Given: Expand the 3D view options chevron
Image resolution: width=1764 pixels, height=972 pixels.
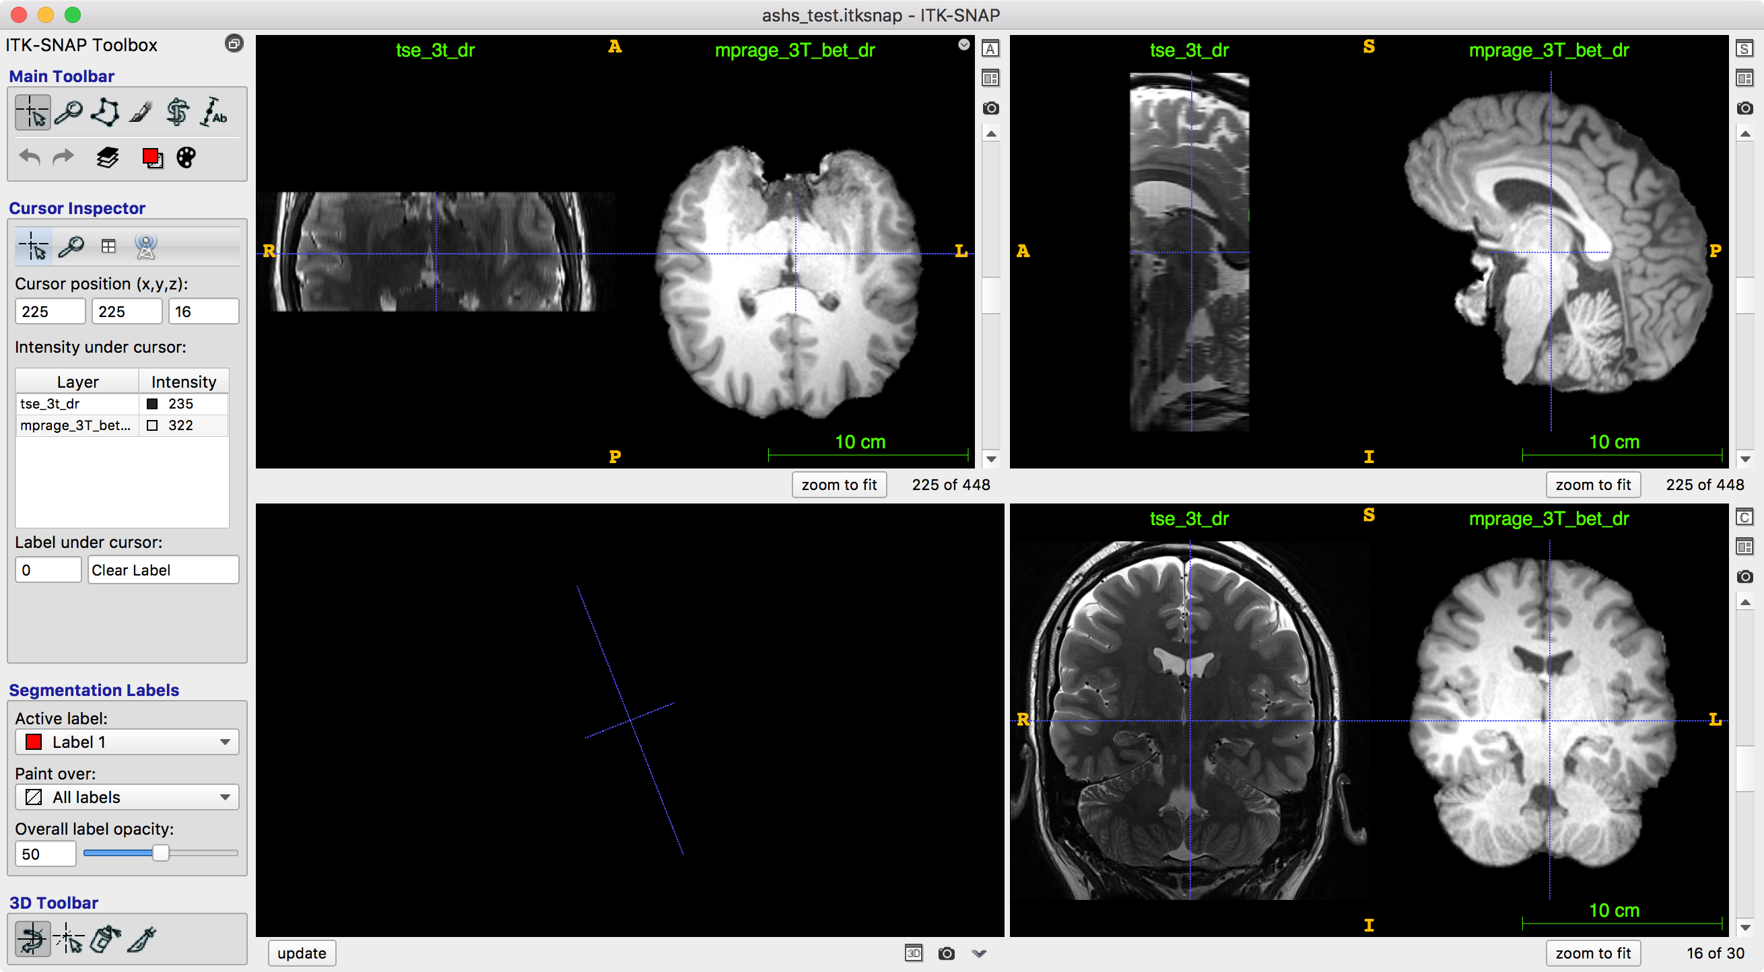Looking at the screenshot, I should point(979,953).
